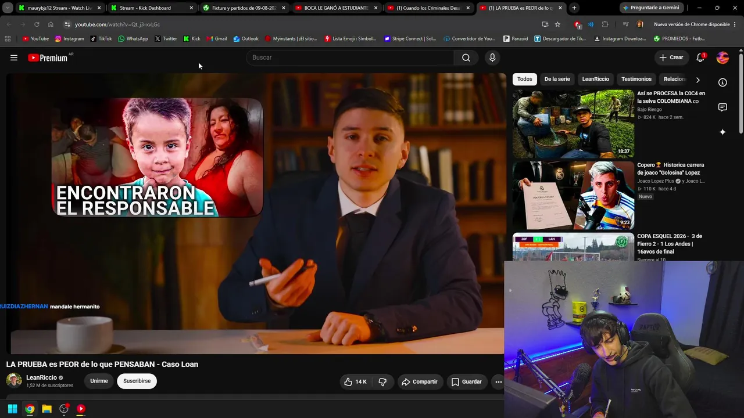This screenshot has height=418, width=744.
Task: Open the TikTok bookmark
Action: [101, 39]
